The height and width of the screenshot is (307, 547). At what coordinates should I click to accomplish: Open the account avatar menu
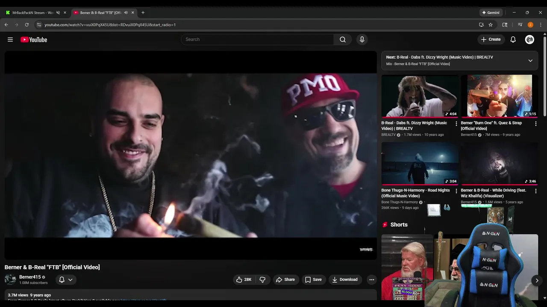530,40
